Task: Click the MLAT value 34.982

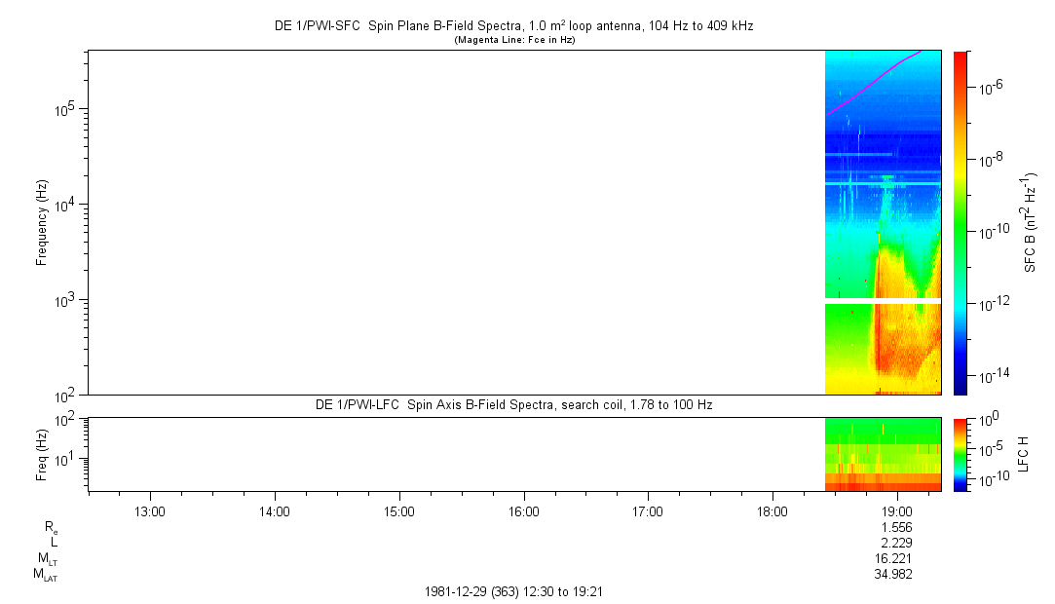Action: (893, 574)
